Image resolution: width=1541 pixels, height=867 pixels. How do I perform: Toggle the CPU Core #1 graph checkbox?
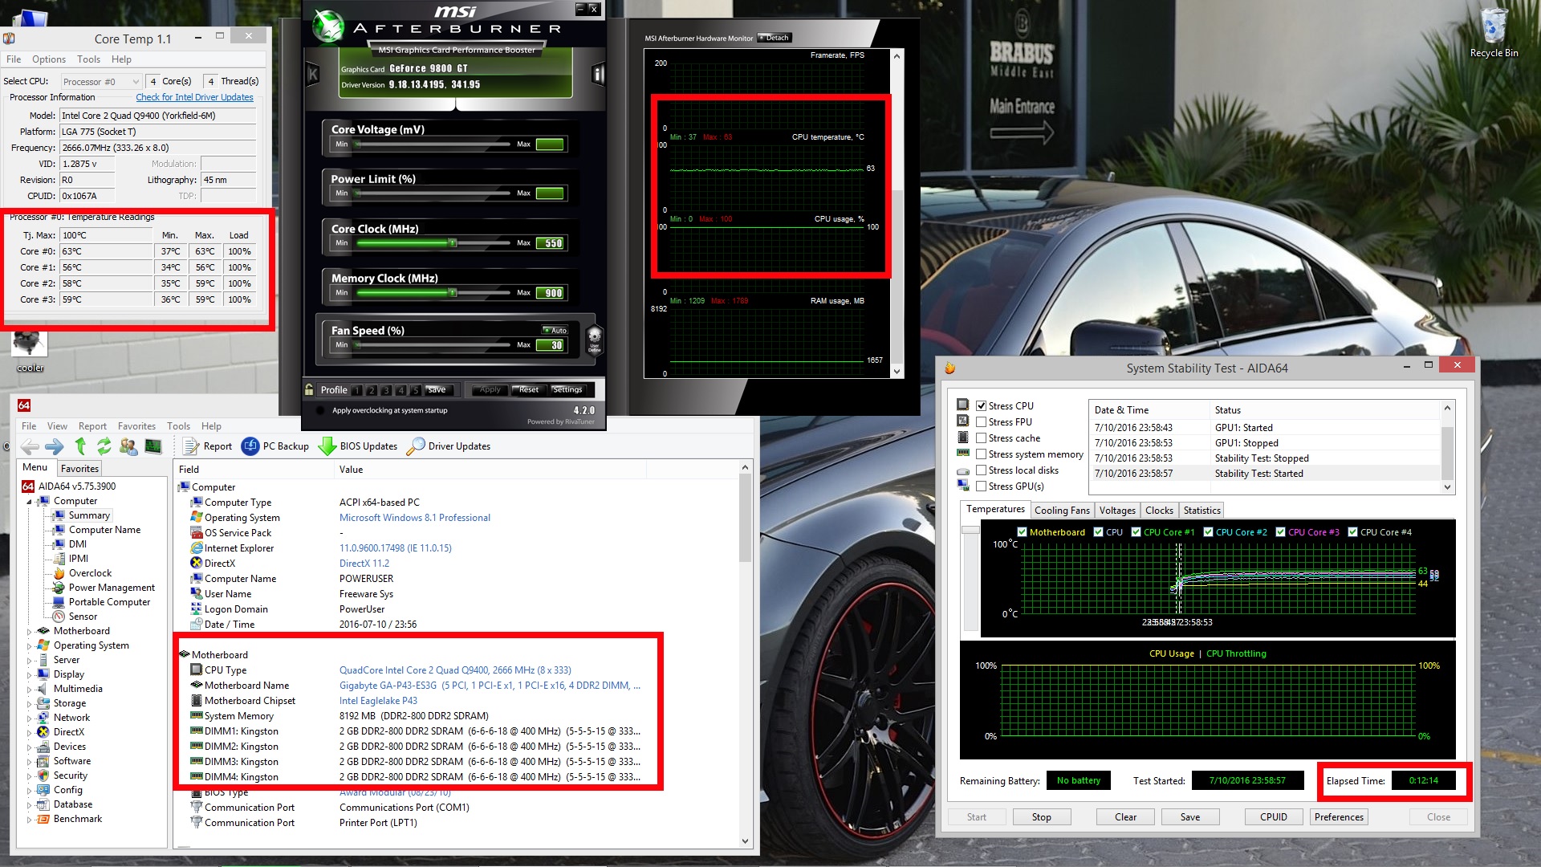coord(1136,532)
